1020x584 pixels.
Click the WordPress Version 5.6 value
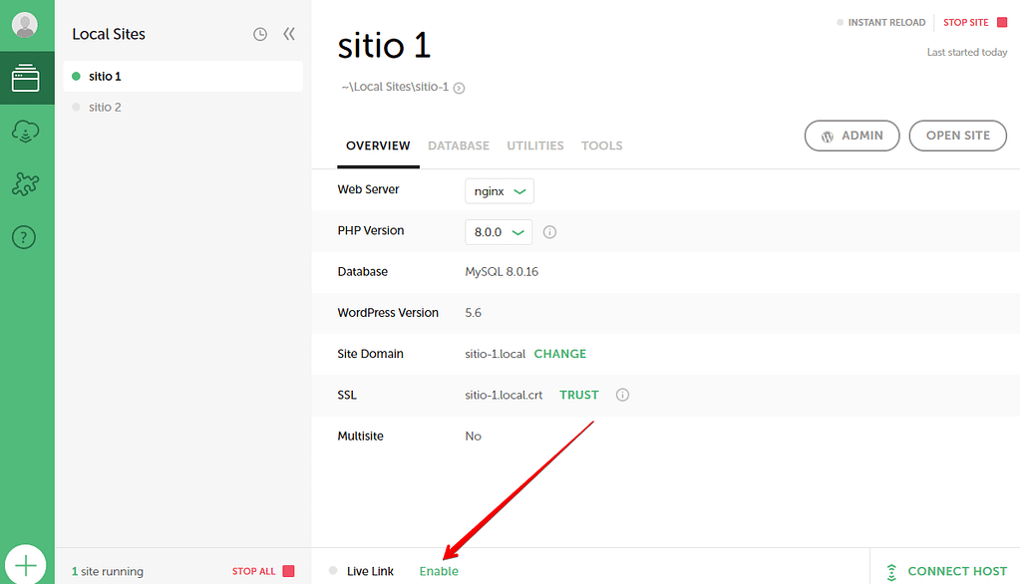tap(473, 313)
